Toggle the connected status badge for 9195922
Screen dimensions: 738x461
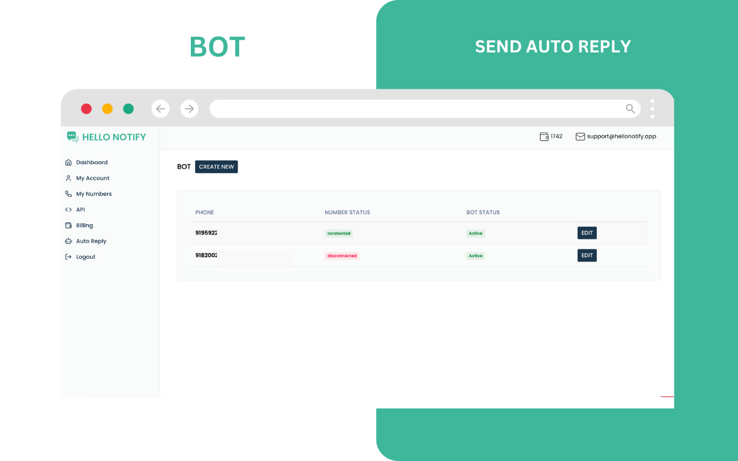click(338, 233)
